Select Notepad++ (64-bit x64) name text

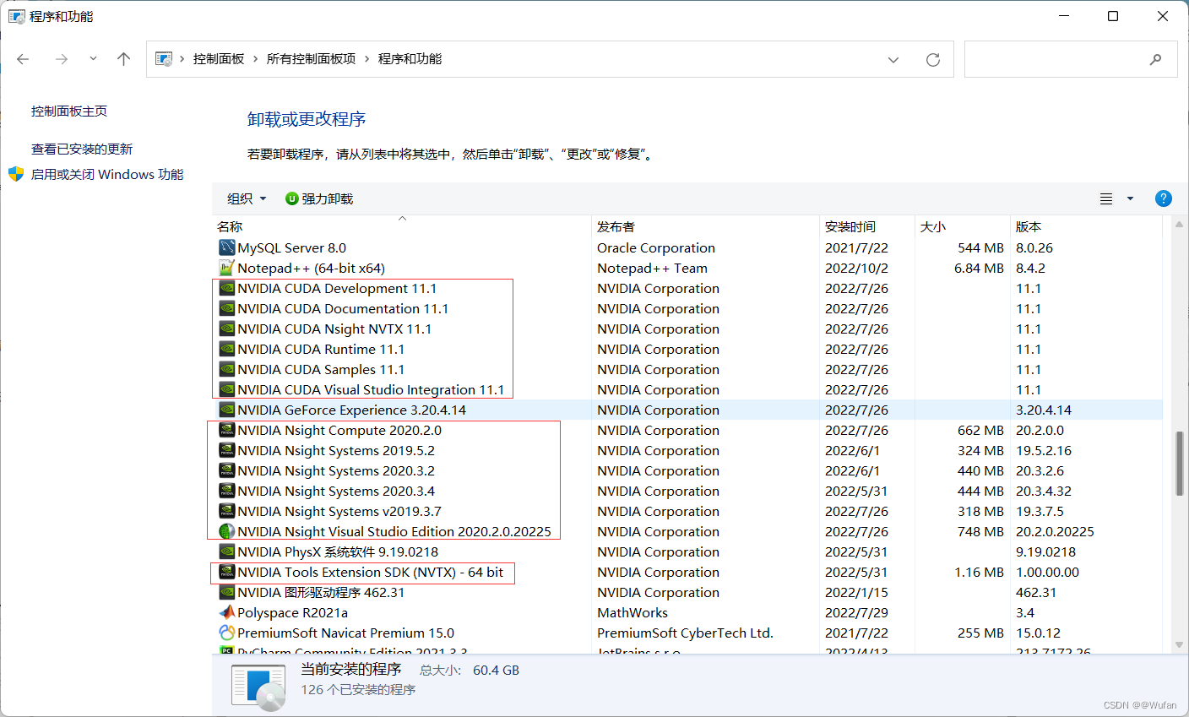[x=311, y=268]
